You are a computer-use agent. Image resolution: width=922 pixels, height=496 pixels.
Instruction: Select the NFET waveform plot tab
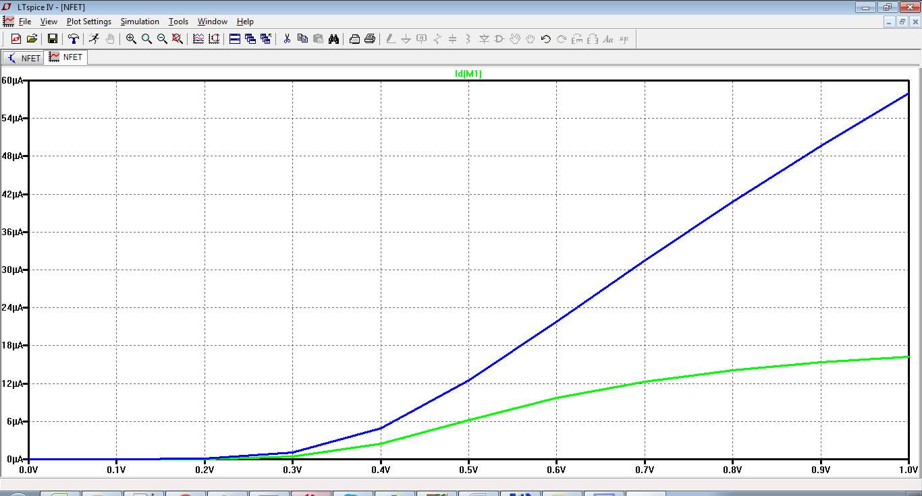[x=66, y=57]
